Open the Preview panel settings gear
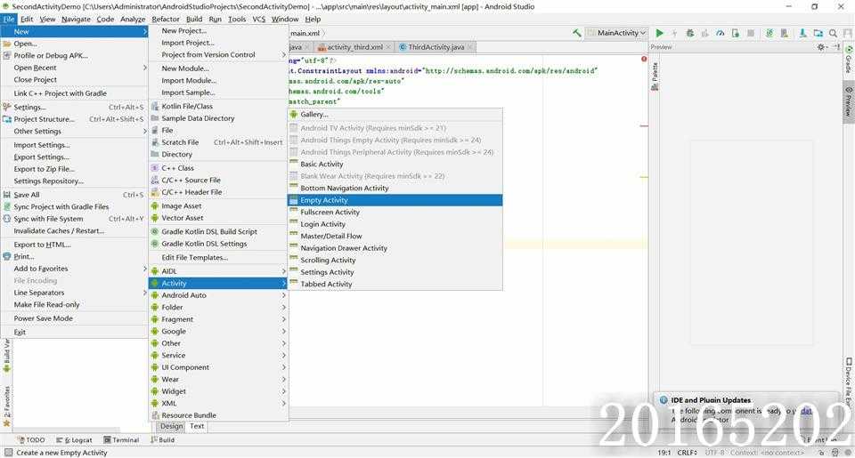 pos(821,47)
